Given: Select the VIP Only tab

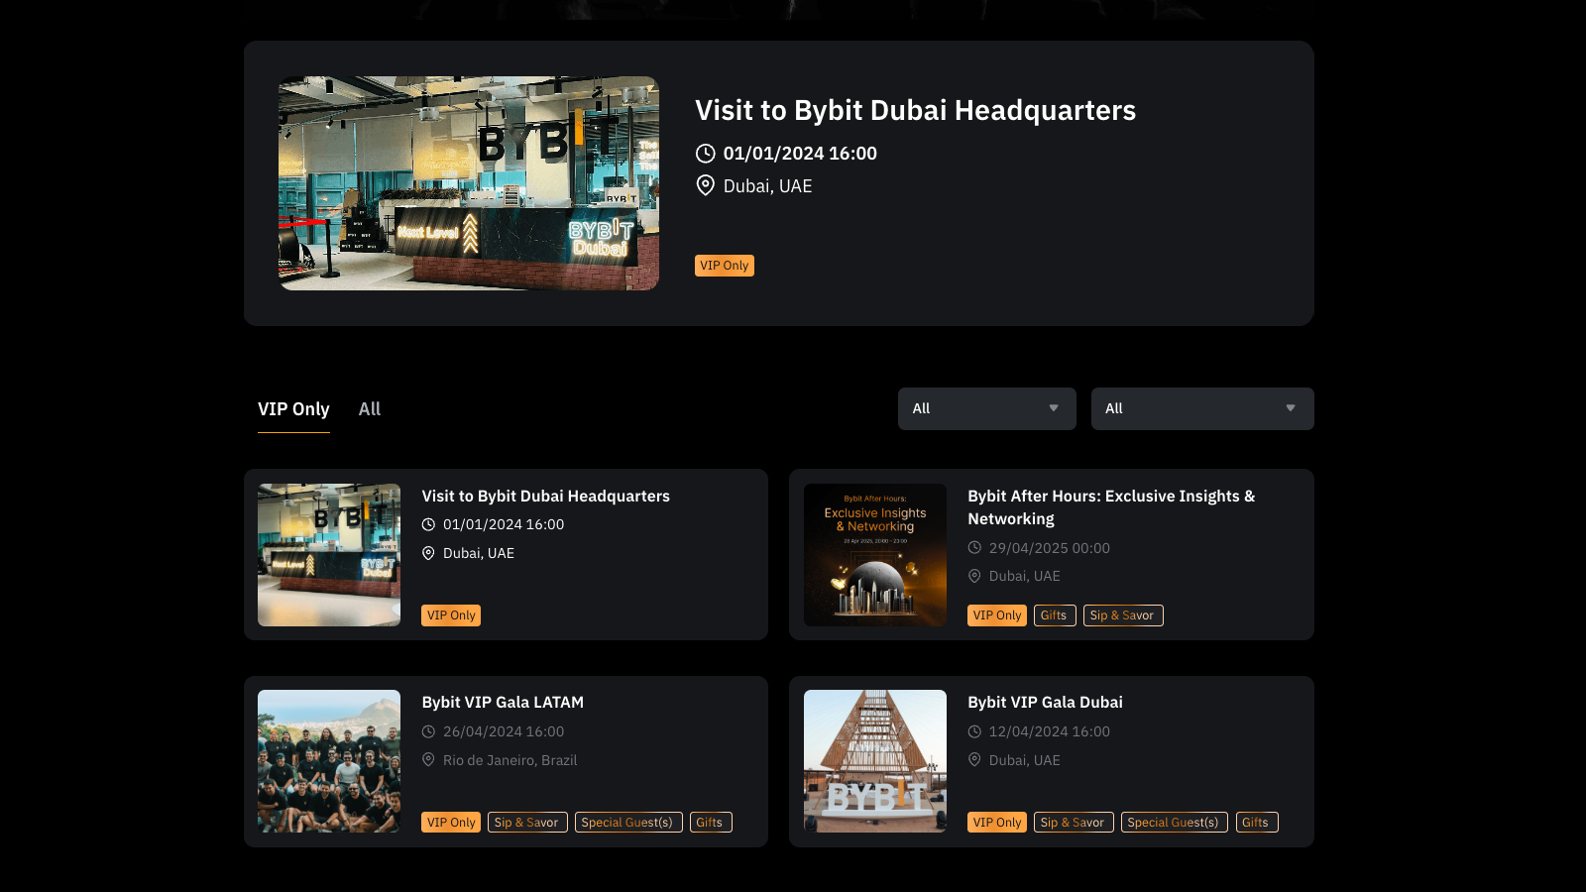Looking at the screenshot, I should coord(293,408).
